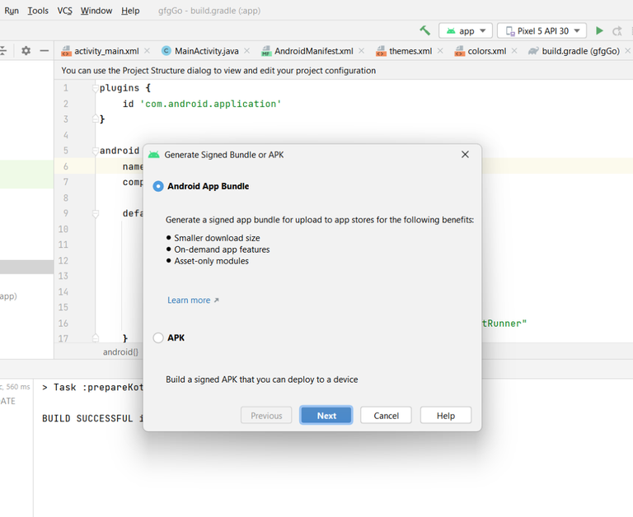Open the Window menu
Viewport: 633px width, 517px height.
pyautogui.click(x=96, y=11)
